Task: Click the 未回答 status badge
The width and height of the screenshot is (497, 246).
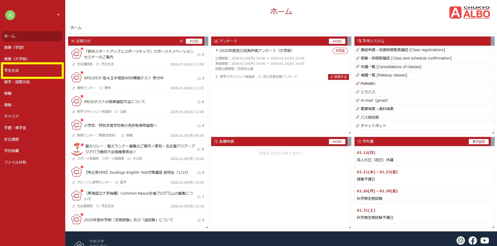Action: point(340,51)
